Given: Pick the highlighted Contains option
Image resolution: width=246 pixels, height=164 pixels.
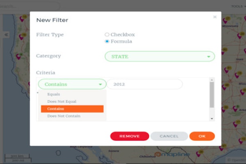Looking at the screenshot, I should (72, 109).
